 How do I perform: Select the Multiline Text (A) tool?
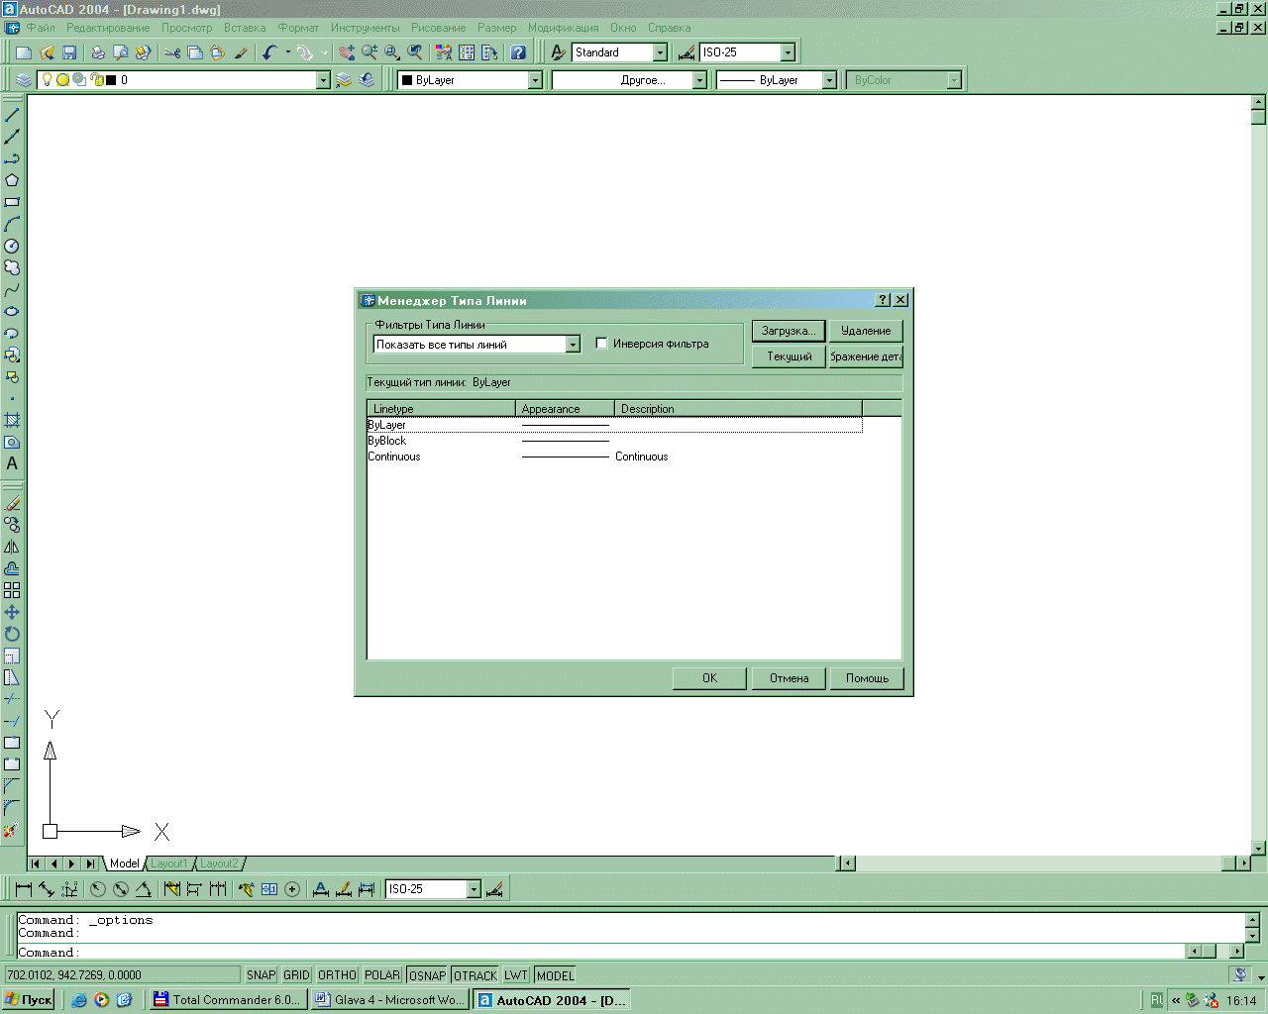(x=12, y=463)
